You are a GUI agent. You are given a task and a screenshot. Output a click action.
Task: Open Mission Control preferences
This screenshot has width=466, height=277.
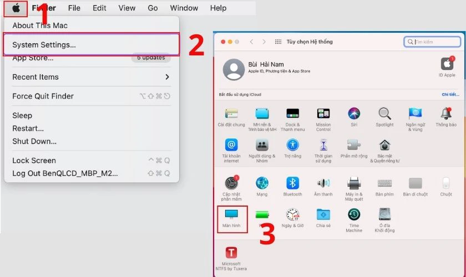(323, 114)
